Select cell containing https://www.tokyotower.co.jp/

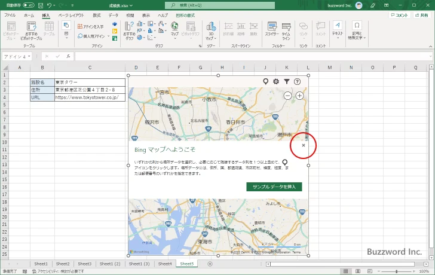(90, 97)
